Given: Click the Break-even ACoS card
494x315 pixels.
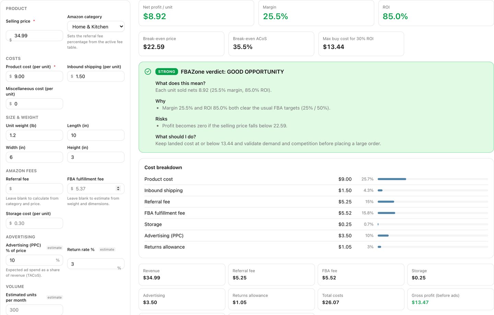Looking at the screenshot, I should tap(271, 44).
